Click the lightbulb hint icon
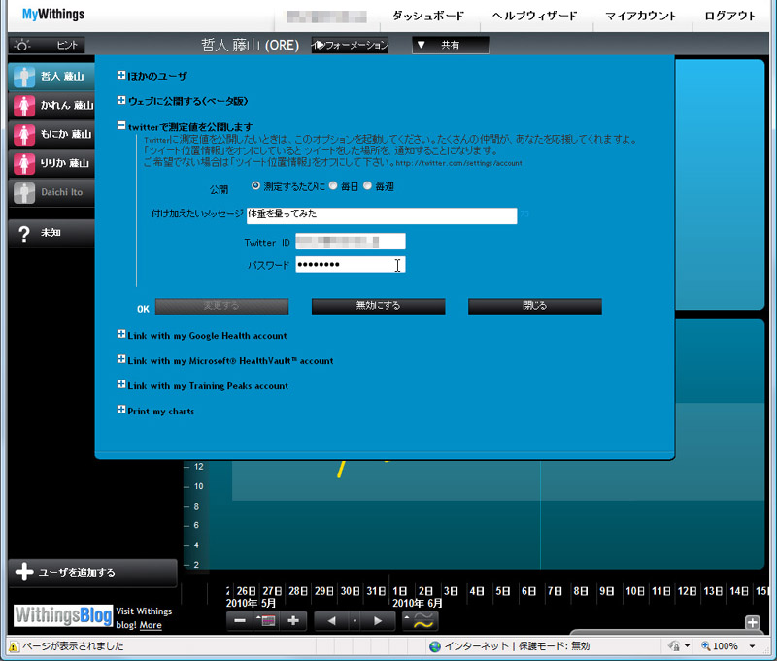The image size is (777, 661). coord(22,45)
